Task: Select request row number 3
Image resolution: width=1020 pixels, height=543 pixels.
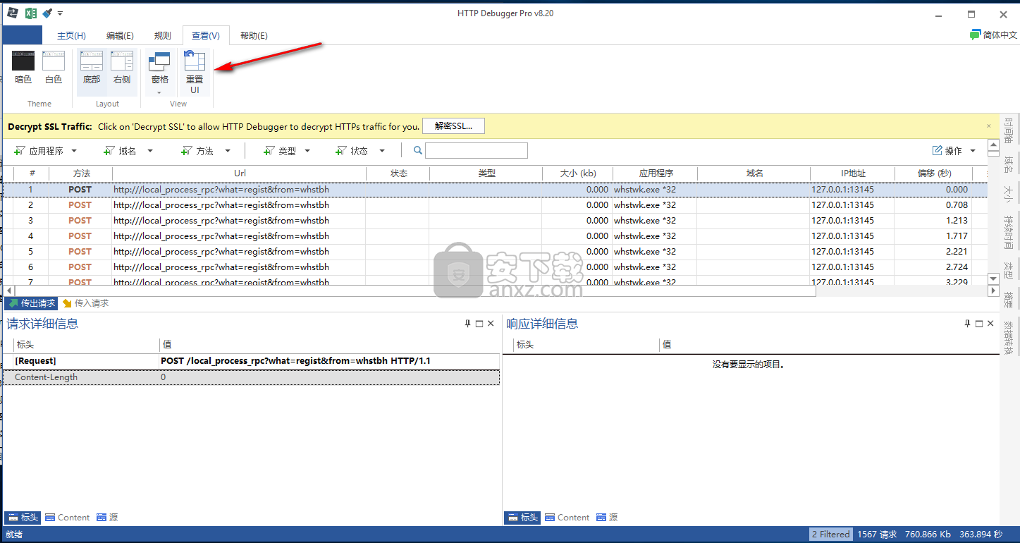Action: tap(496, 221)
